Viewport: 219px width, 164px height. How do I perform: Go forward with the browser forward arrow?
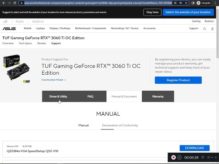pos(9,3)
